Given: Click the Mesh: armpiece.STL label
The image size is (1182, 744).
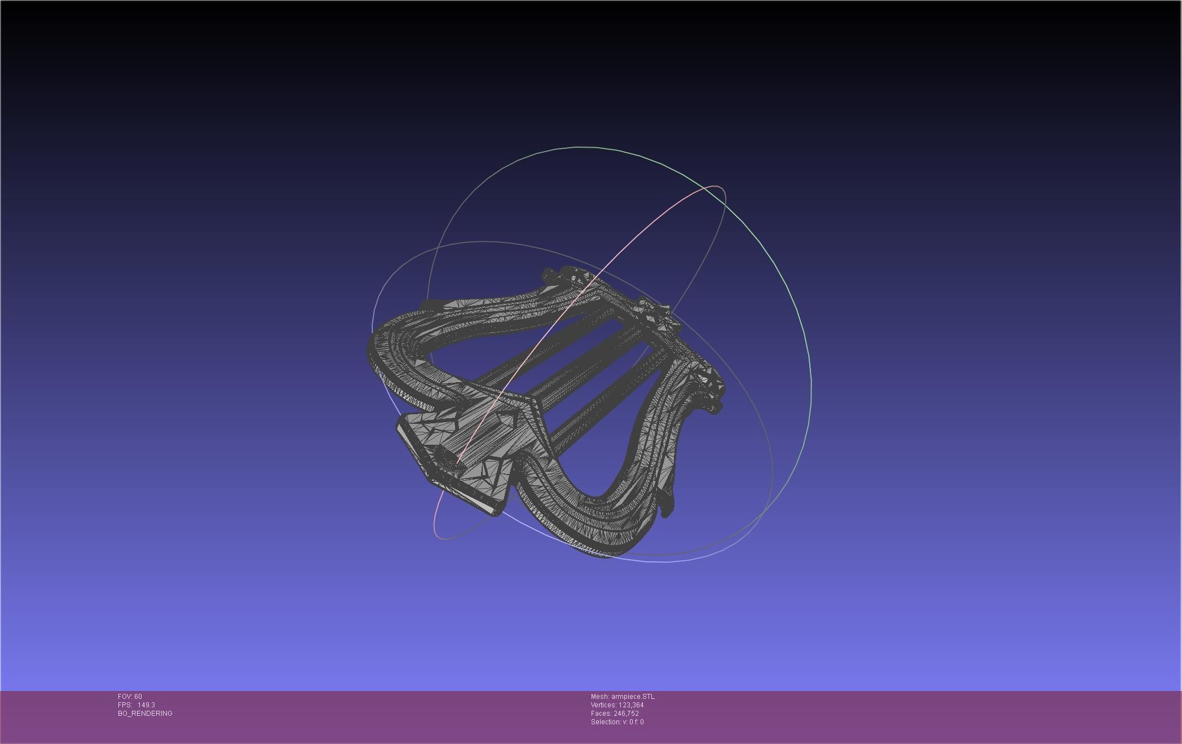Looking at the screenshot, I should coord(623,697).
